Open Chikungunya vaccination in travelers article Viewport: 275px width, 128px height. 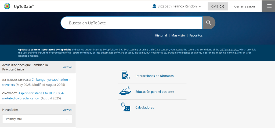point(37,82)
